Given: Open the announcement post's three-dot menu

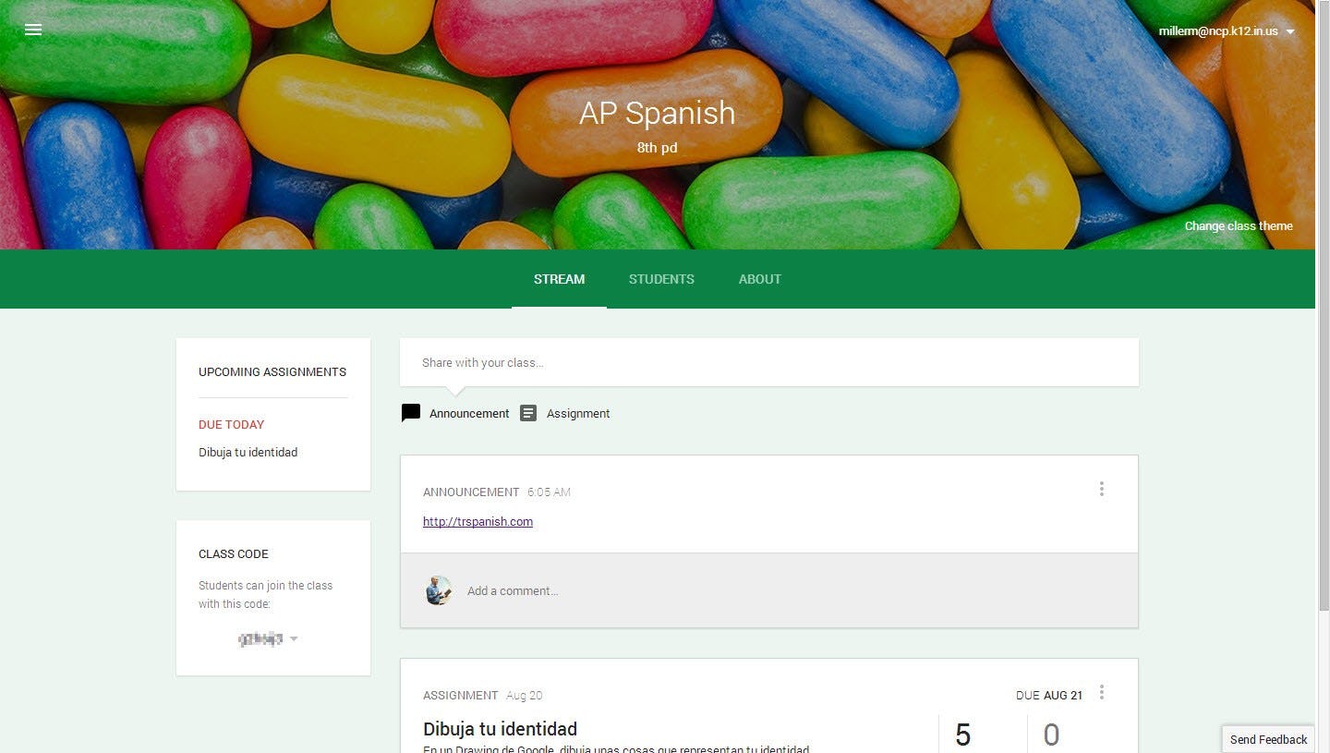Looking at the screenshot, I should pyautogui.click(x=1101, y=489).
